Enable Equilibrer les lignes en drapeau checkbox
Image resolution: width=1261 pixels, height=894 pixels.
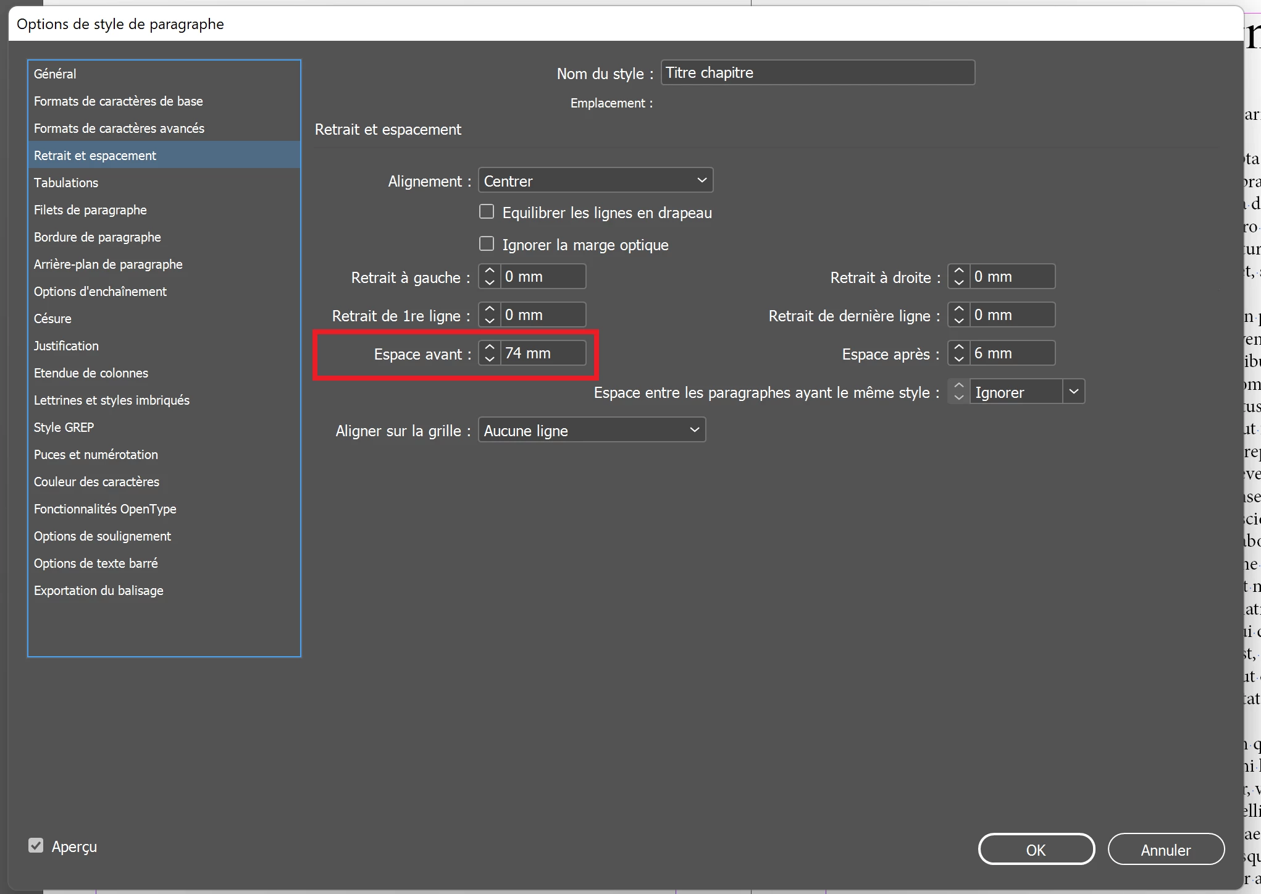[487, 212]
